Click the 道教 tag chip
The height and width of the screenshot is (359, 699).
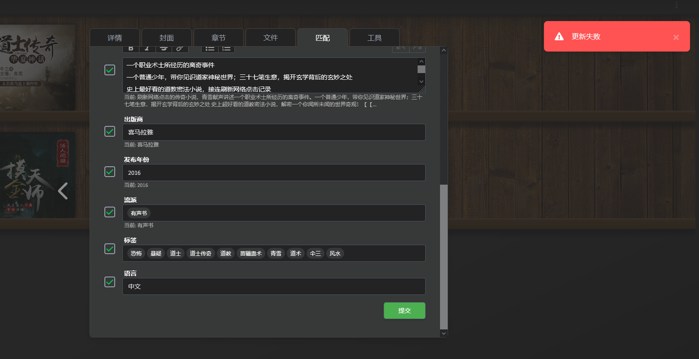226,254
